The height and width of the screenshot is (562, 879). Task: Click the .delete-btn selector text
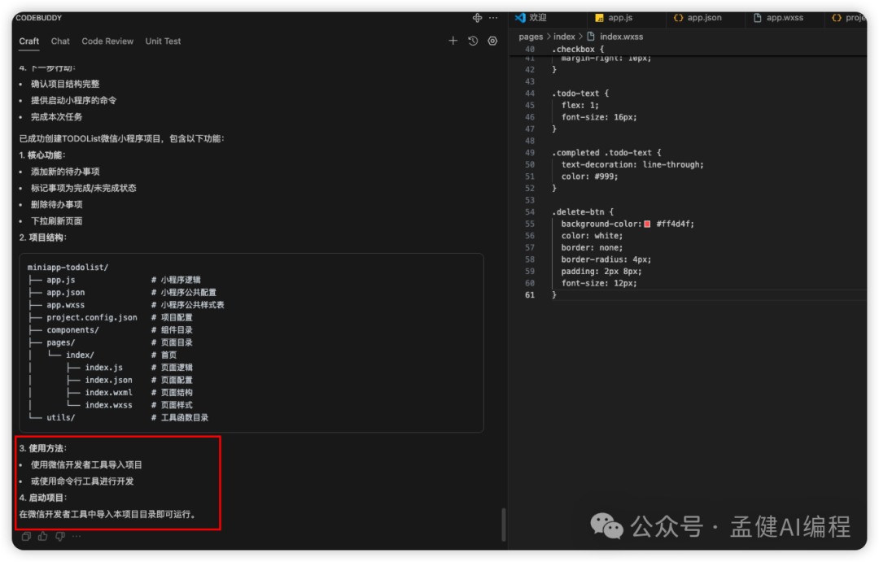[578, 212]
